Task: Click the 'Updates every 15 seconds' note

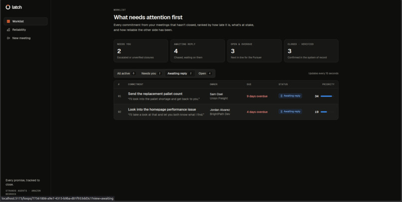Action: (x=323, y=73)
